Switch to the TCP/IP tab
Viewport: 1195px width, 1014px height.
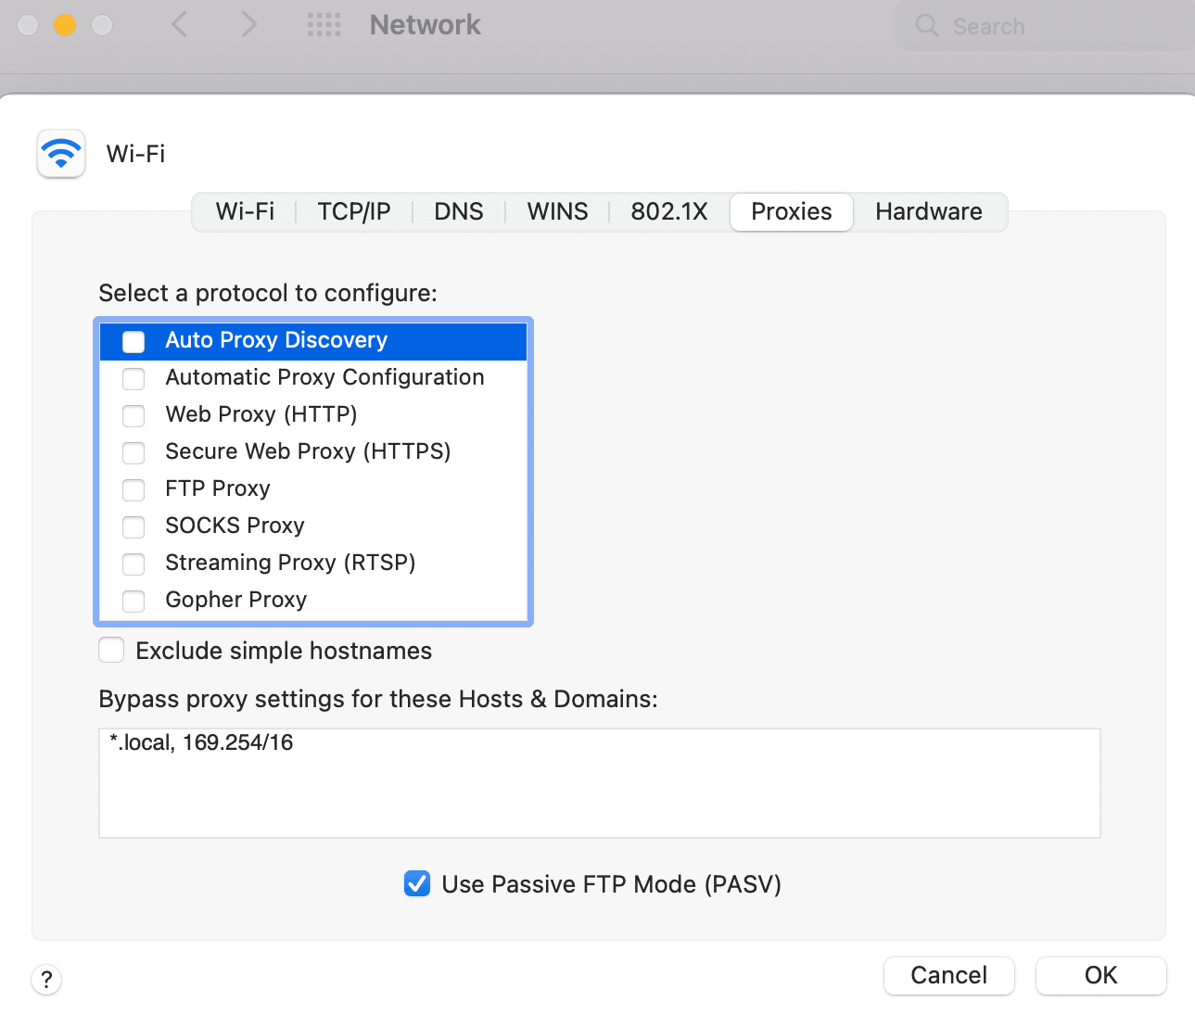point(353,211)
